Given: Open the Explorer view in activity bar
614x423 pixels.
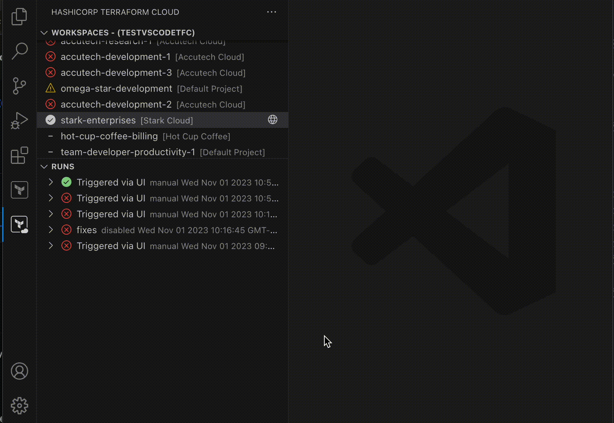Looking at the screenshot, I should [x=19, y=17].
